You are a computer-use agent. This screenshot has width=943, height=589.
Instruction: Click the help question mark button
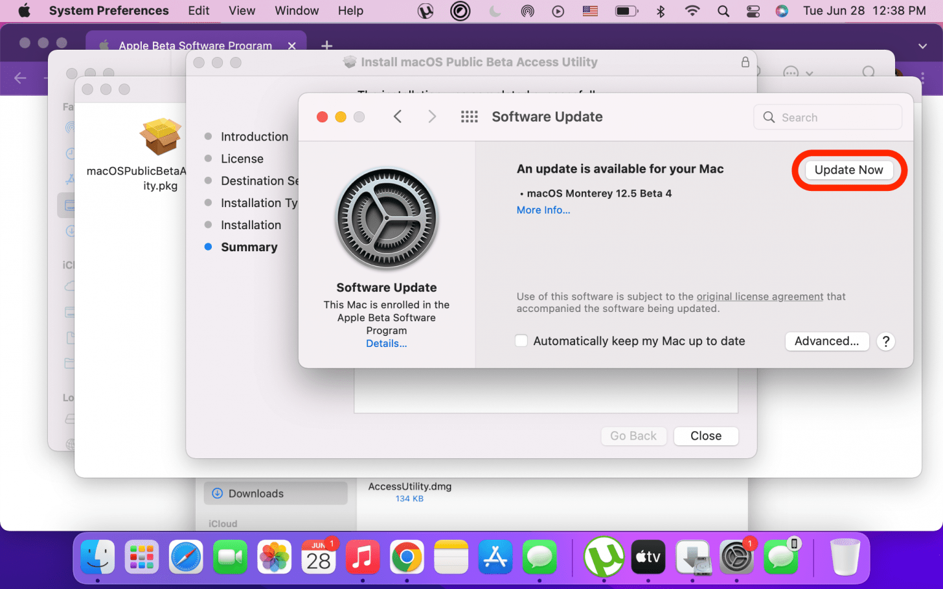click(x=886, y=341)
